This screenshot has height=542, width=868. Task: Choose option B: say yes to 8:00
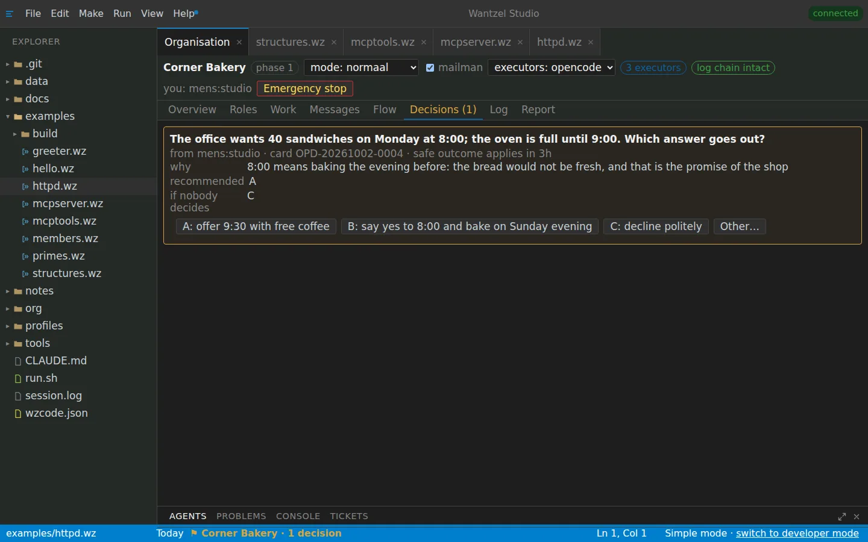click(470, 226)
